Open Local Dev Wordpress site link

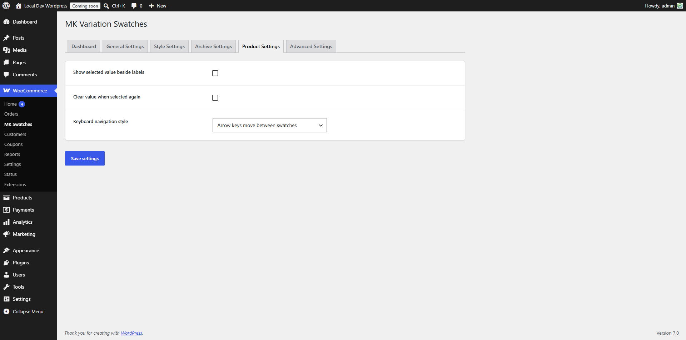click(46, 6)
